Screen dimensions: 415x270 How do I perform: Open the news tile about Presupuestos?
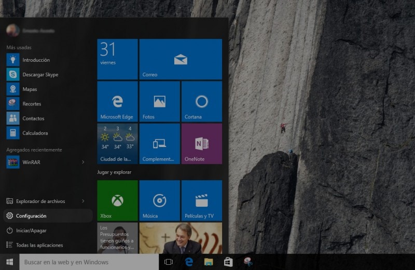[x=118, y=238]
